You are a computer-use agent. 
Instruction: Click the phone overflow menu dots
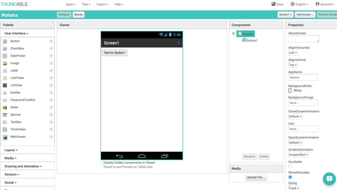point(178,43)
